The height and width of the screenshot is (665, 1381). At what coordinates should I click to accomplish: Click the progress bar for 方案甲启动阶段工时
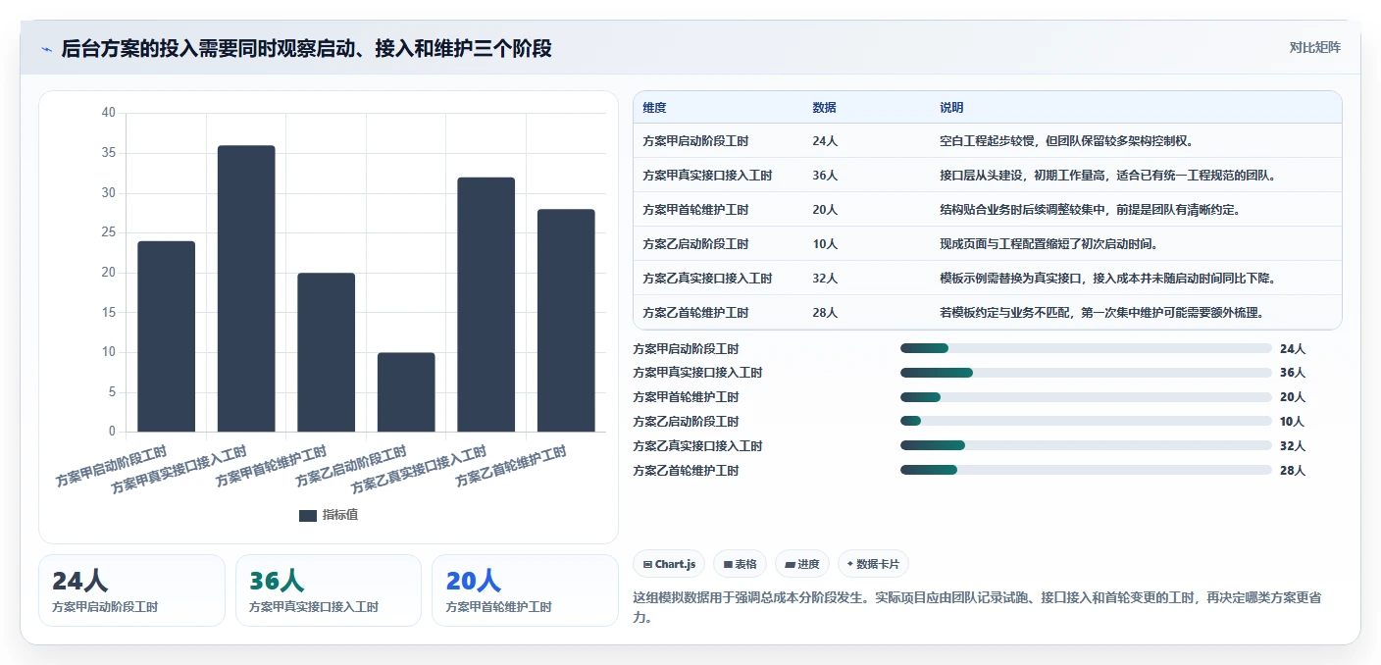point(1086,348)
